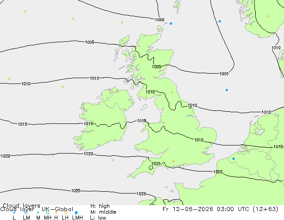Image resolution: width=284 pixels, height=220 pixels.
Task: Click the '1010' isobar label near Norway's coast
Action: 276,48
